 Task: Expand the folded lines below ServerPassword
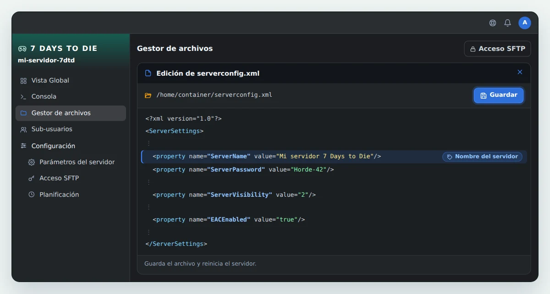click(148, 182)
